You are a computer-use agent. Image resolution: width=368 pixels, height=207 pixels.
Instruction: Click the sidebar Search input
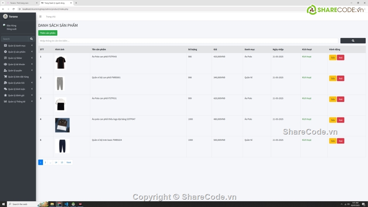(x=15, y=39)
